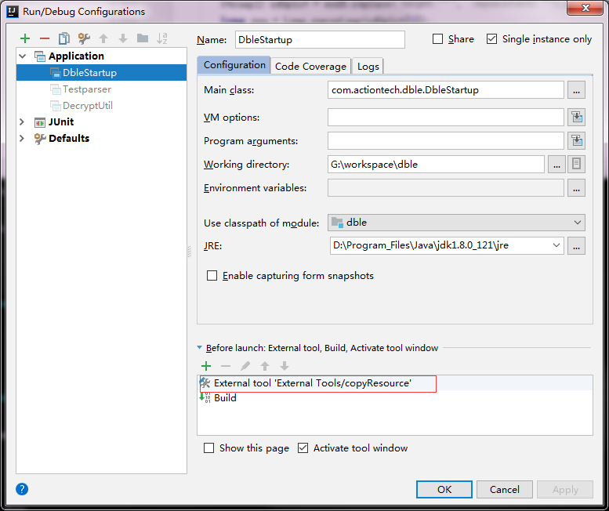Viewport: 609px width, 511px height.
Task: Click the green Add New Configuration plus icon
Action: click(x=25, y=38)
